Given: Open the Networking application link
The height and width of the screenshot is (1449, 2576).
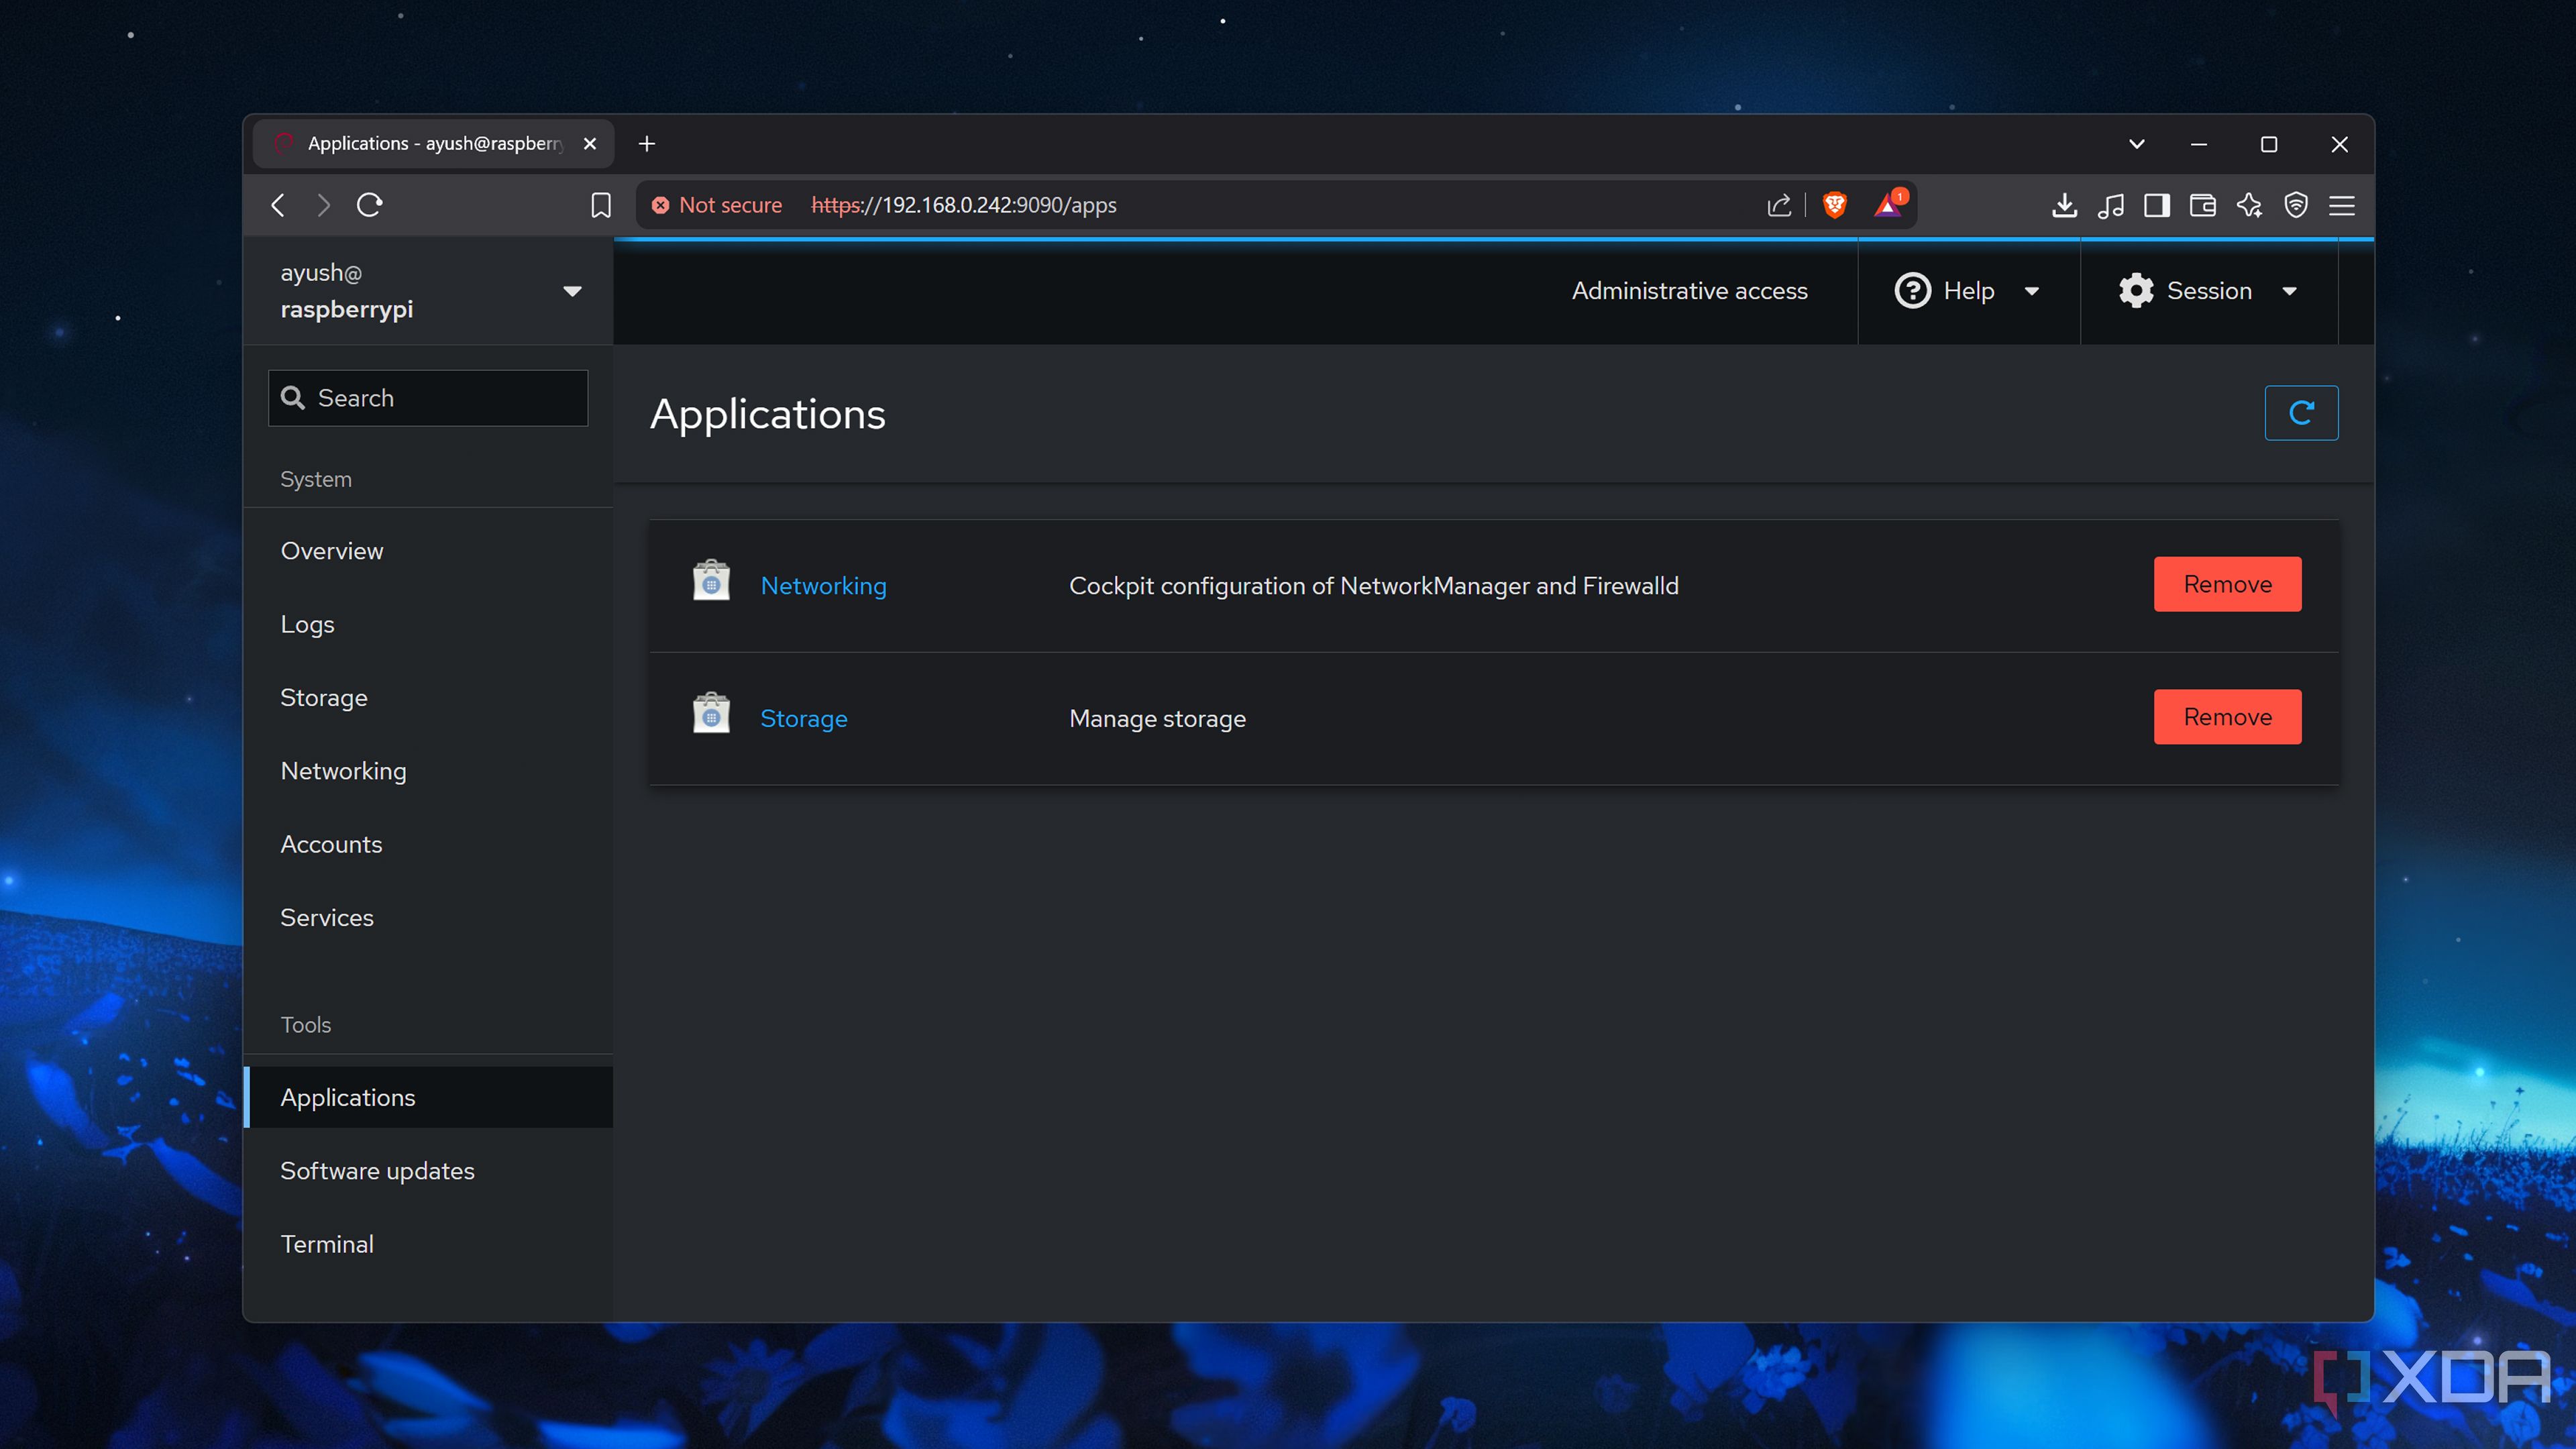Looking at the screenshot, I should [823, 586].
